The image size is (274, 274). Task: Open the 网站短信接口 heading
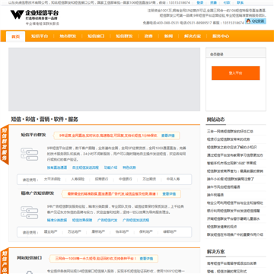[x=30, y=258]
